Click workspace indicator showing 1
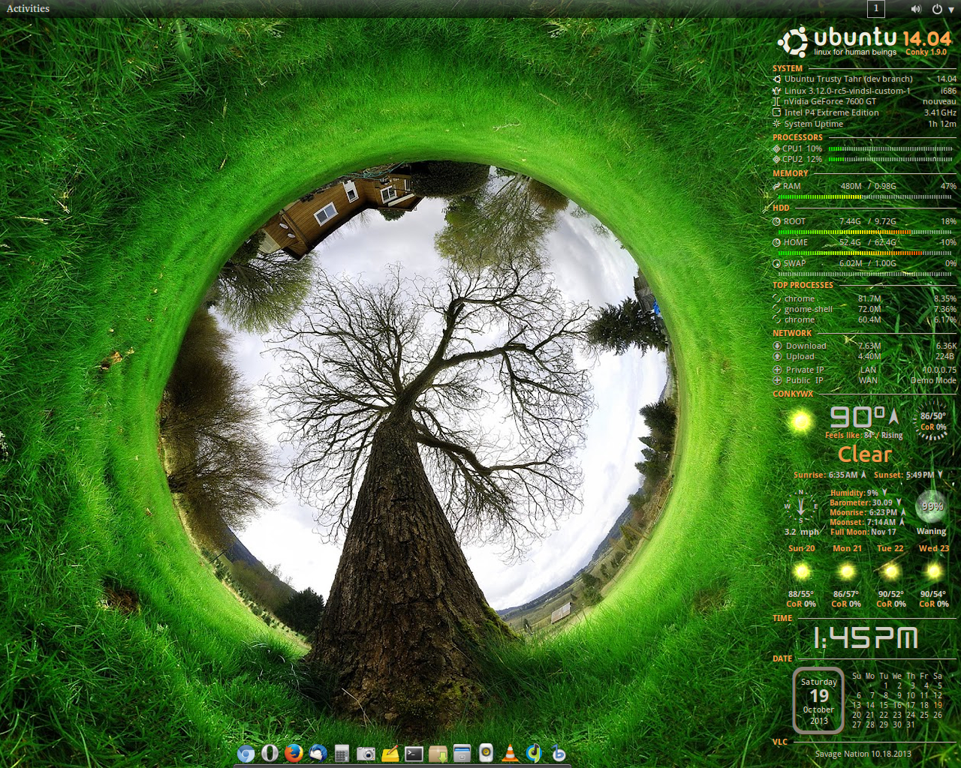The image size is (961, 768). 875,9
